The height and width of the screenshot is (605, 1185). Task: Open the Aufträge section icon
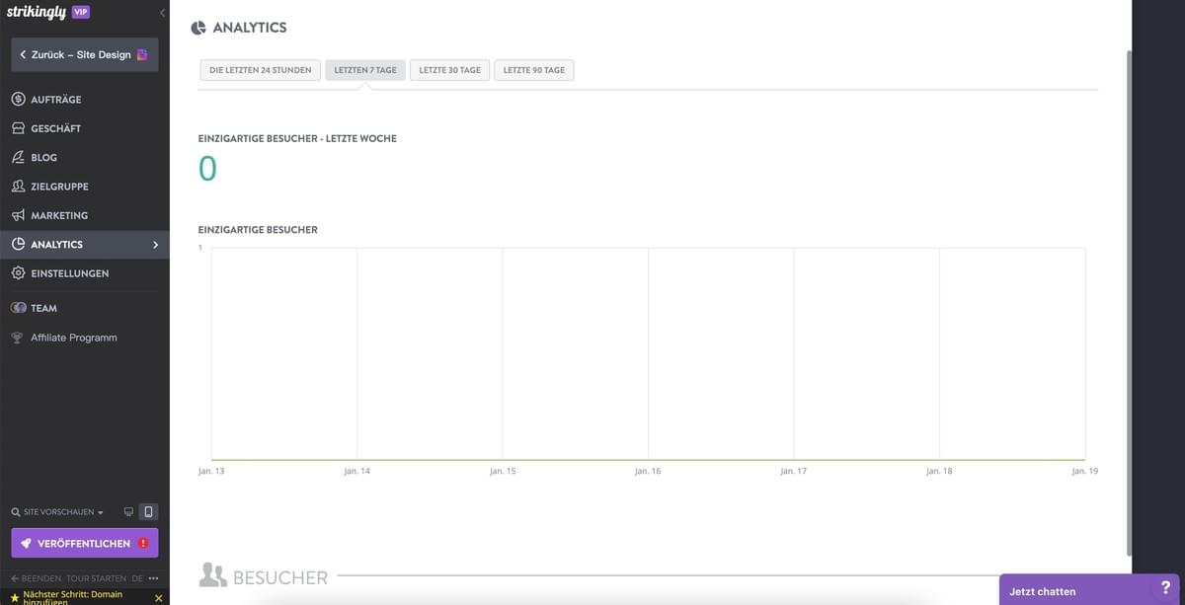coord(18,100)
